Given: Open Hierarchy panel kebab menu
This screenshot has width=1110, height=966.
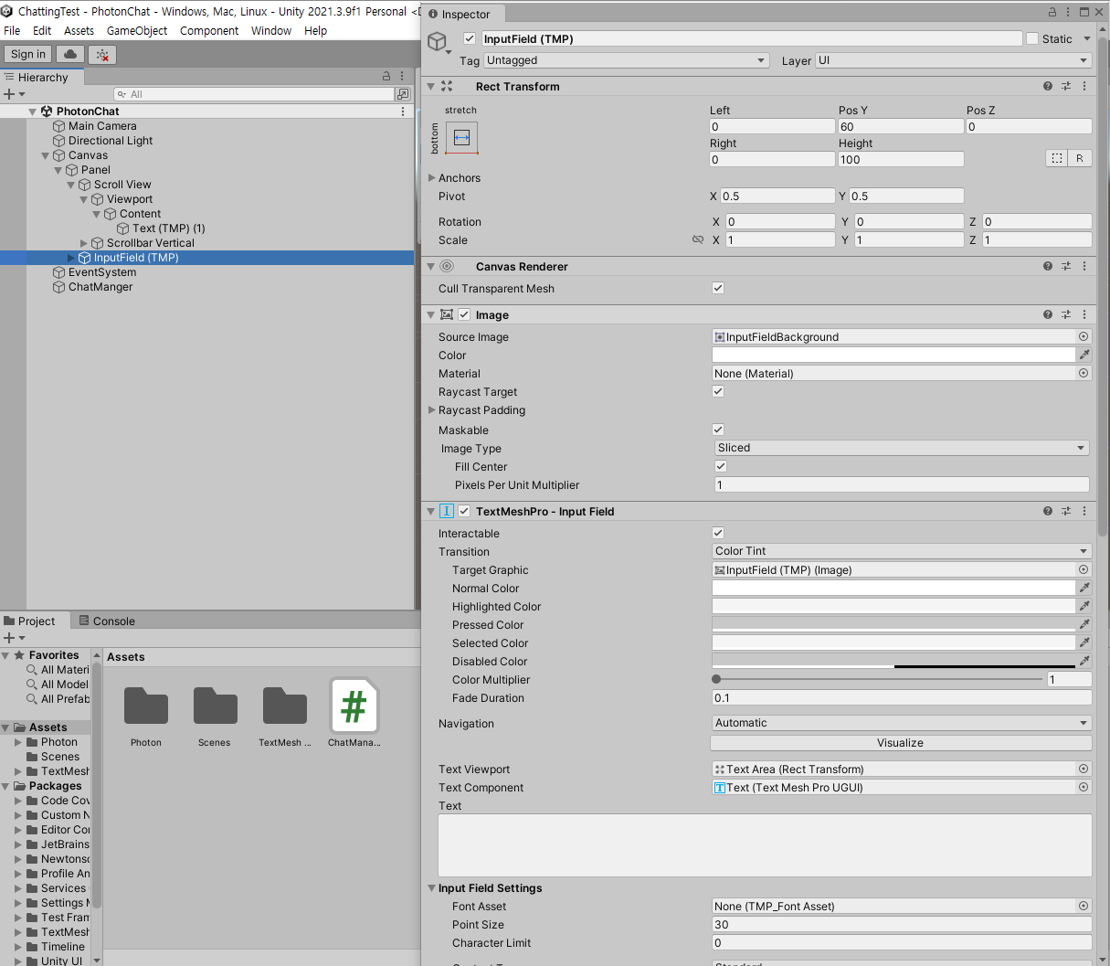Looking at the screenshot, I should [402, 77].
